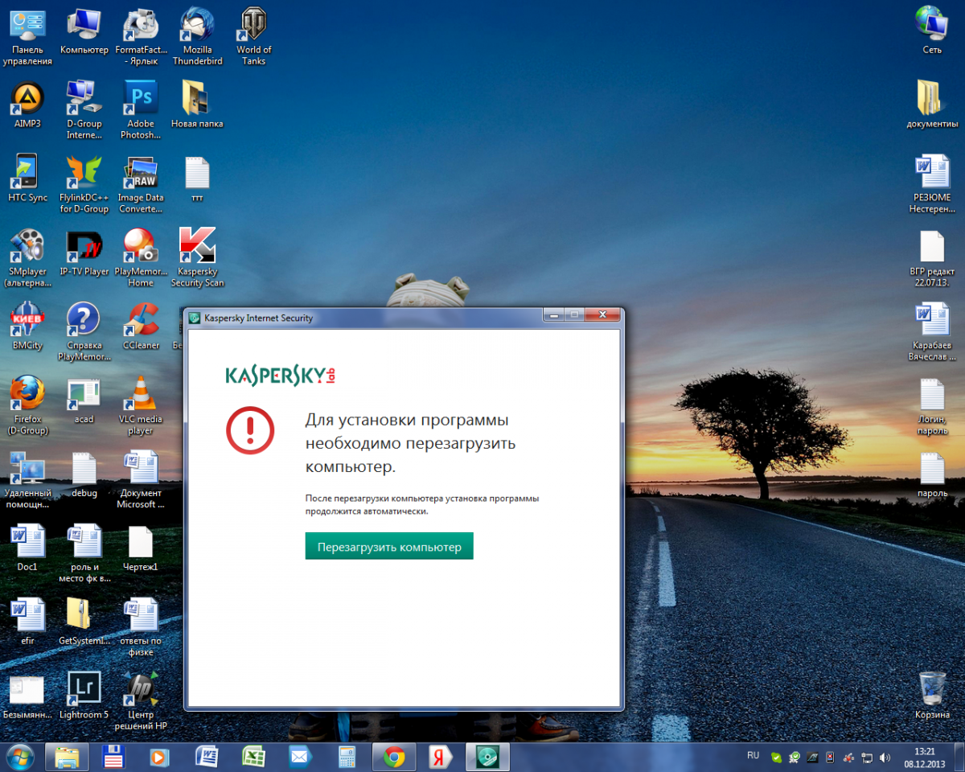
Task: Select the HTC Sync desktop shortcut
Action: (x=27, y=179)
